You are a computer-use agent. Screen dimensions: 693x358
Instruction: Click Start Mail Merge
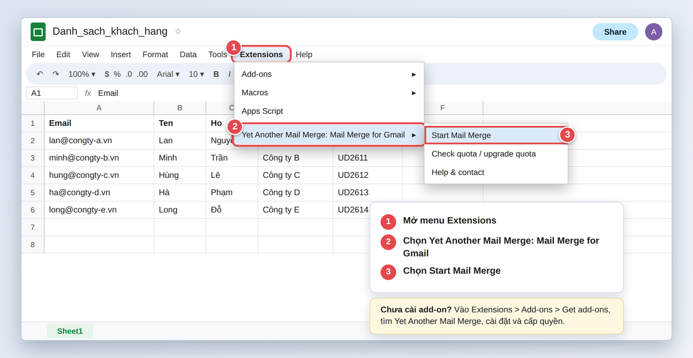(496, 135)
